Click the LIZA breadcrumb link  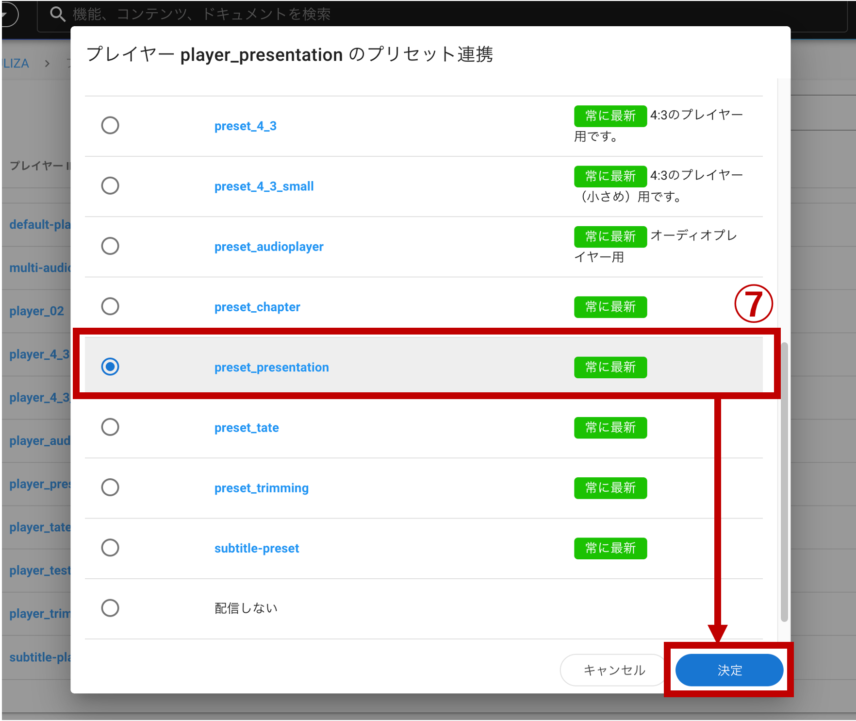pyautogui.click(x=16, y=64)
